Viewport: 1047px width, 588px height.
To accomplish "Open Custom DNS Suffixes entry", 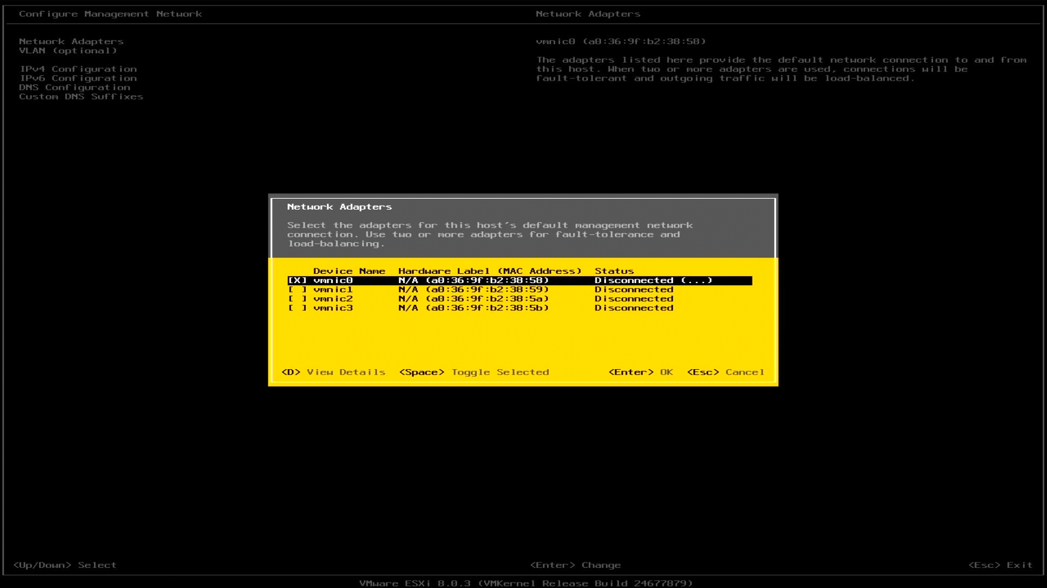I will [81, 97].
